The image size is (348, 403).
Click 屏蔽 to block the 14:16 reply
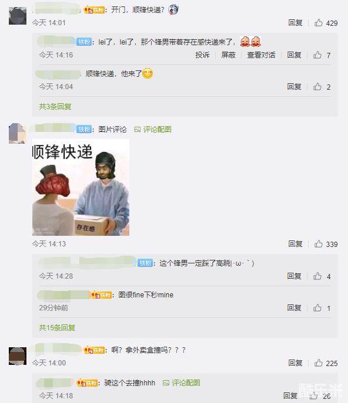pyautogui.click(x=228, y=55)
